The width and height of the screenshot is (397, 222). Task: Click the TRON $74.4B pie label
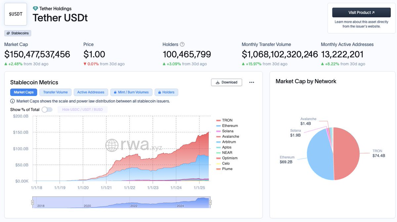tap(379, 153)
